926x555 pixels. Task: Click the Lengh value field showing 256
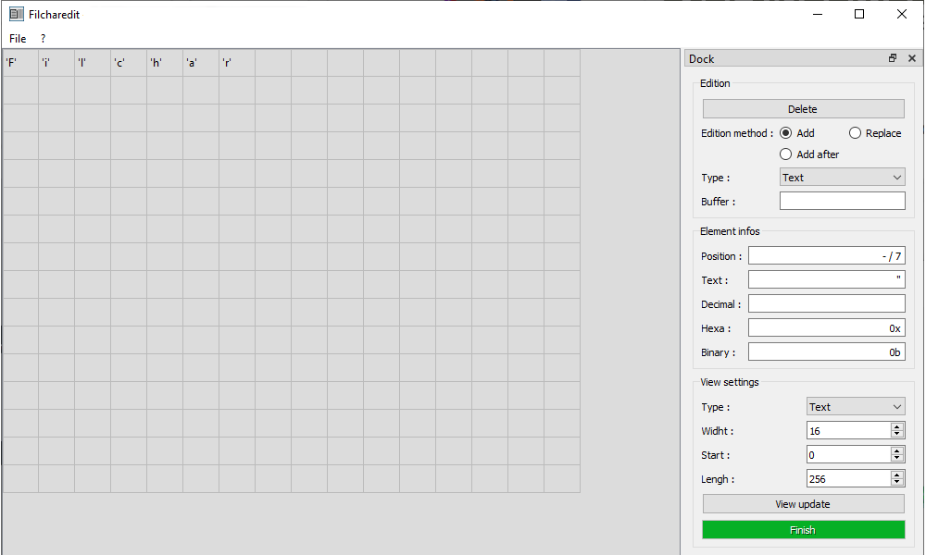pos(848,479)
